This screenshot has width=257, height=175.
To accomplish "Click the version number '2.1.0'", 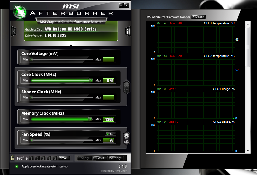I will pyautogui.click(x=123, y=166).
